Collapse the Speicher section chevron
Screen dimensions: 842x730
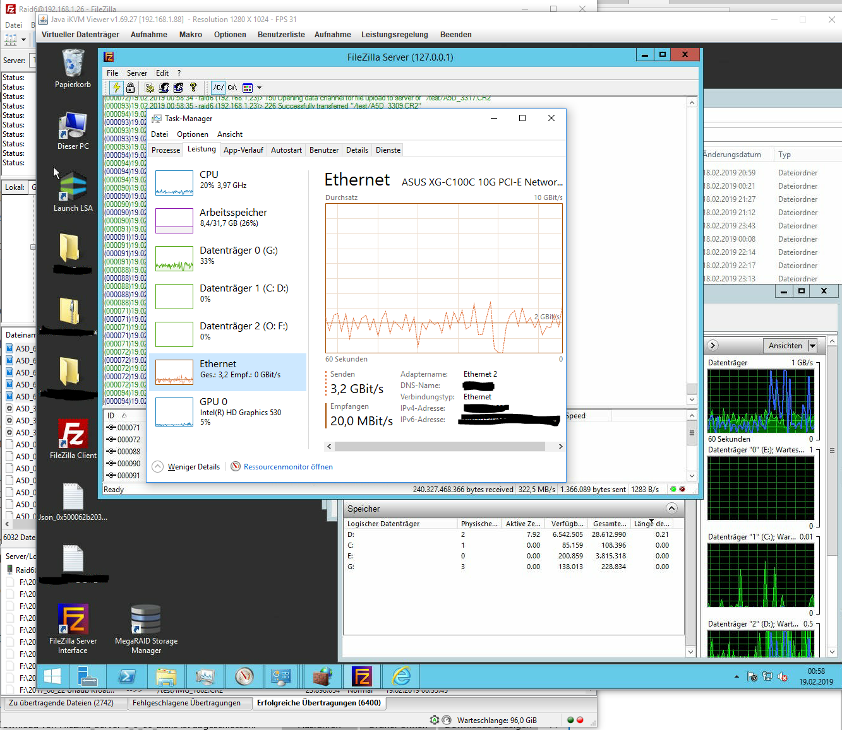point(672,509)
